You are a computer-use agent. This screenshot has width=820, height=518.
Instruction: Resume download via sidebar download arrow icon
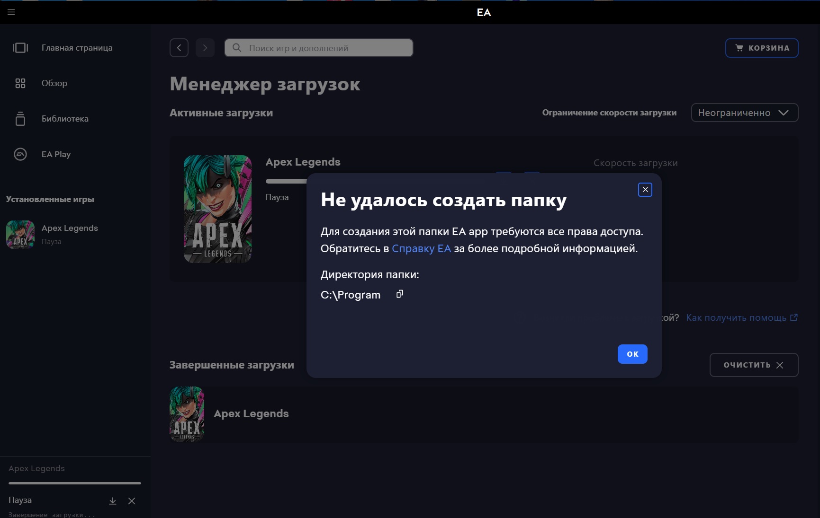pyautogui.click(x=113, y=500)
